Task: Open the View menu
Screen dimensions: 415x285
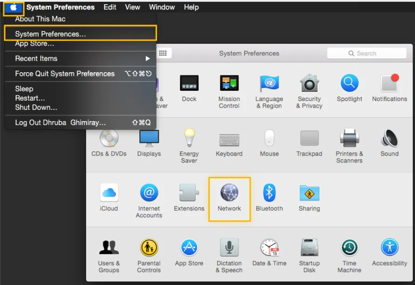Action: [132, 7]
